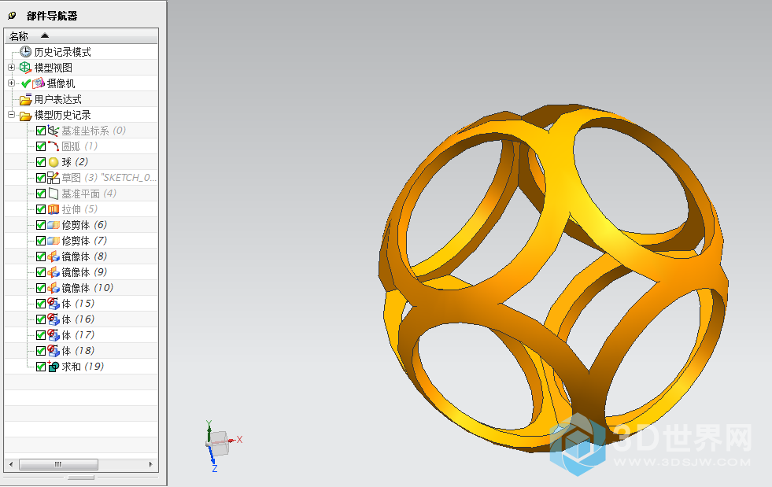The height and width of the screenshot is (487, 772).
Task: Expand the 模型视图 tree node
Action: coord(11,68)
